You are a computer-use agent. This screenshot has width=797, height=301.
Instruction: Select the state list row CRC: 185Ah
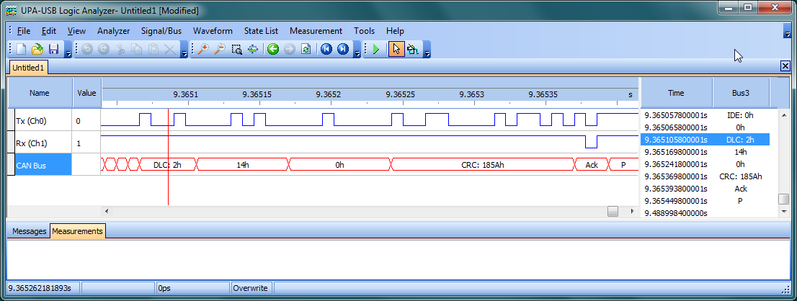(x=705, y=176)
